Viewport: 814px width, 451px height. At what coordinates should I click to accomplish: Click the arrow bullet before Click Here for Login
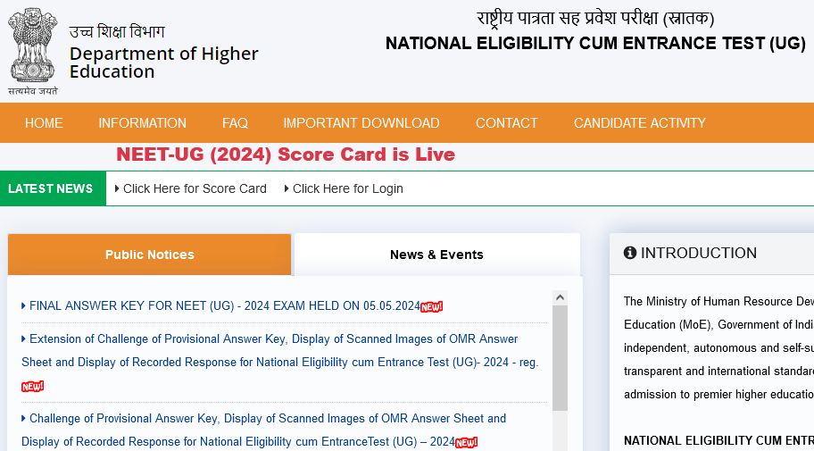pos(287,188)
